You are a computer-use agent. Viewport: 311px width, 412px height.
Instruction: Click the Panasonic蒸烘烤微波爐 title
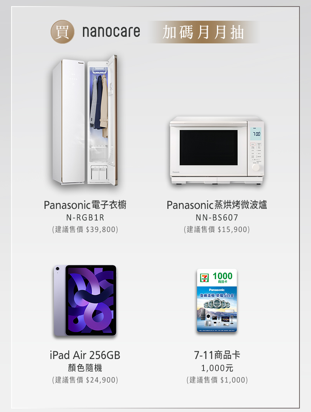[217, 205]
